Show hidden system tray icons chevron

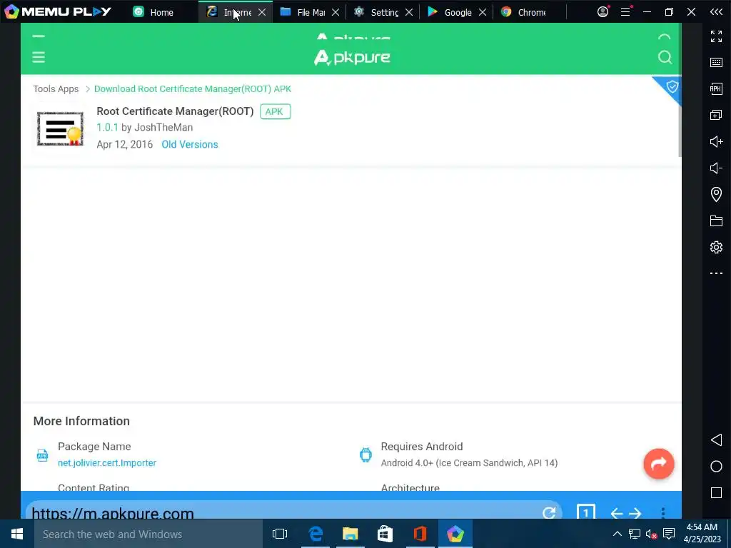coord(617,534)
